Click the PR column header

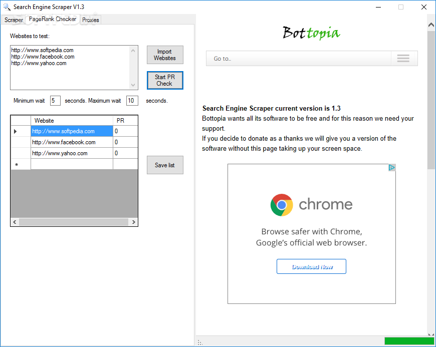(125, 121)
